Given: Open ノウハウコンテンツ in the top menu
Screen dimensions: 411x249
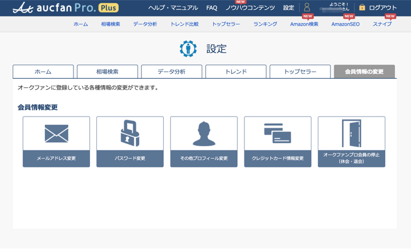Looking at the screenshot, I should point(250,8).
